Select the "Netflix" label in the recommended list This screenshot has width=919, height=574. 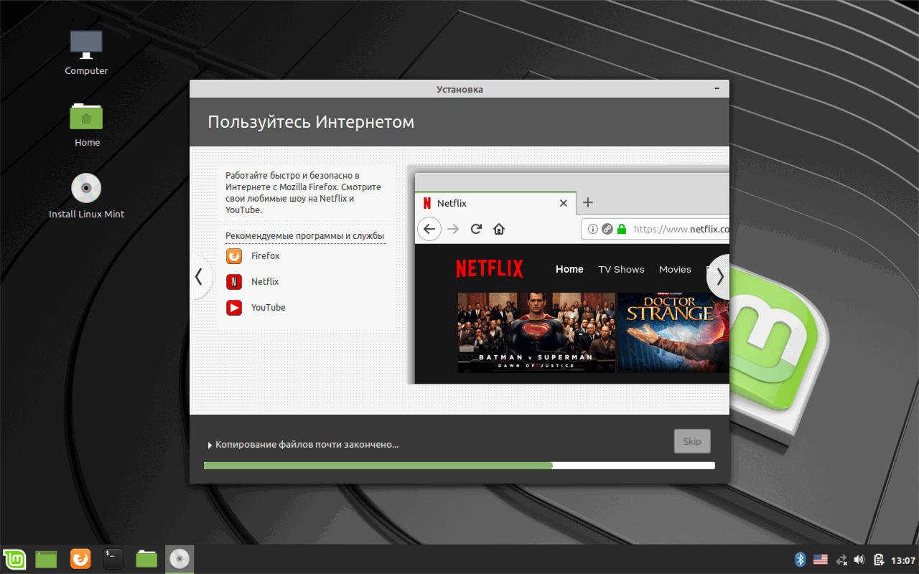point(265,282)
